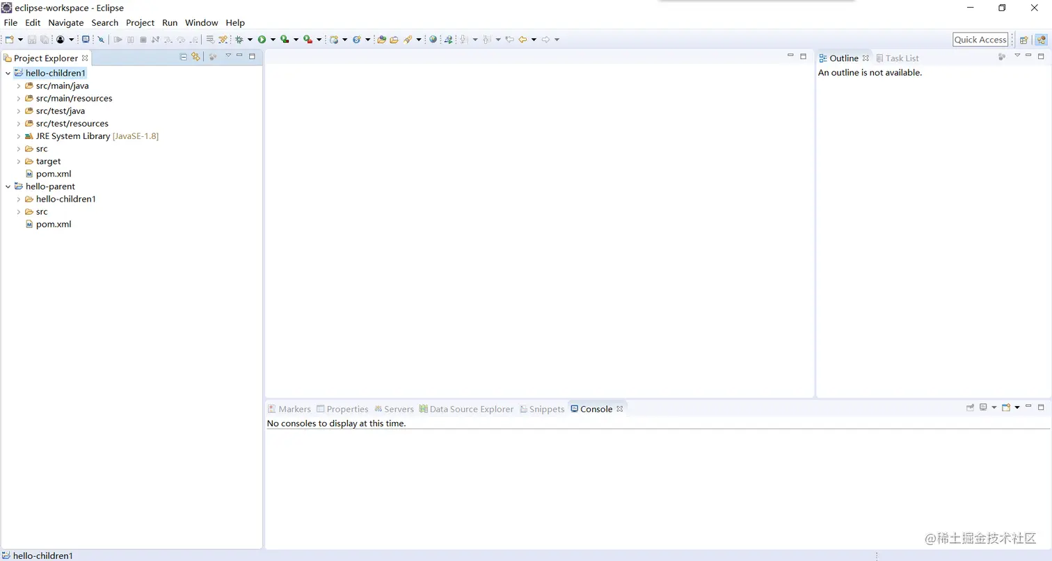Open the Navigate menu
The width and height of the screenshot is (1052, 561).
pyautogui.click(x=66, y=22)
